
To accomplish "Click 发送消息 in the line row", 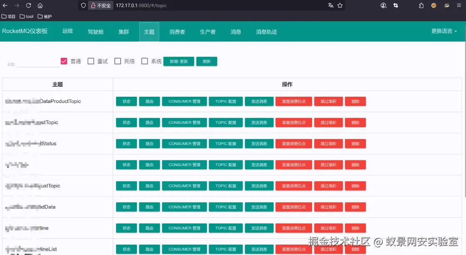I will [x=259, y=228].
